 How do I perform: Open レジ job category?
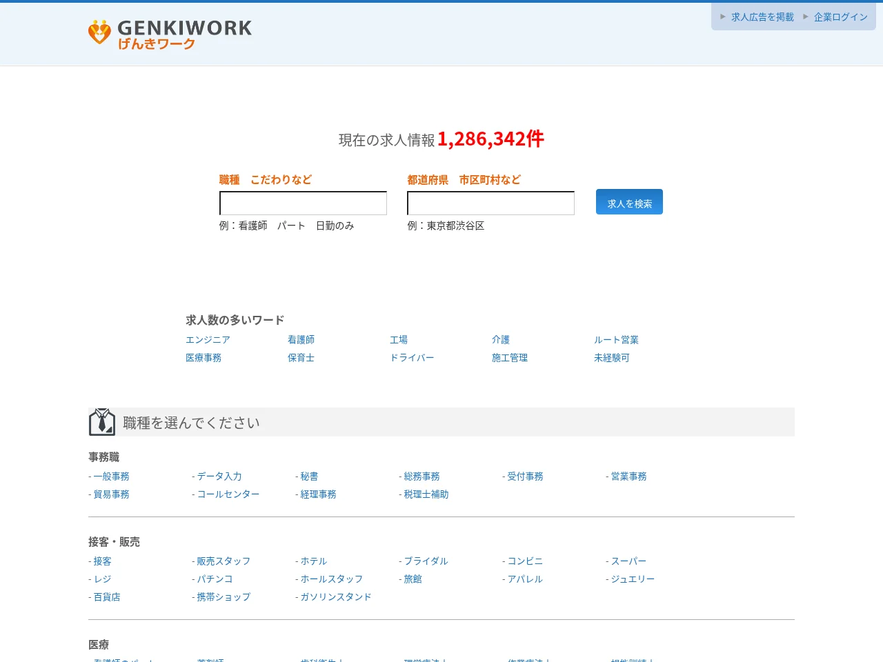pos(102,579)
